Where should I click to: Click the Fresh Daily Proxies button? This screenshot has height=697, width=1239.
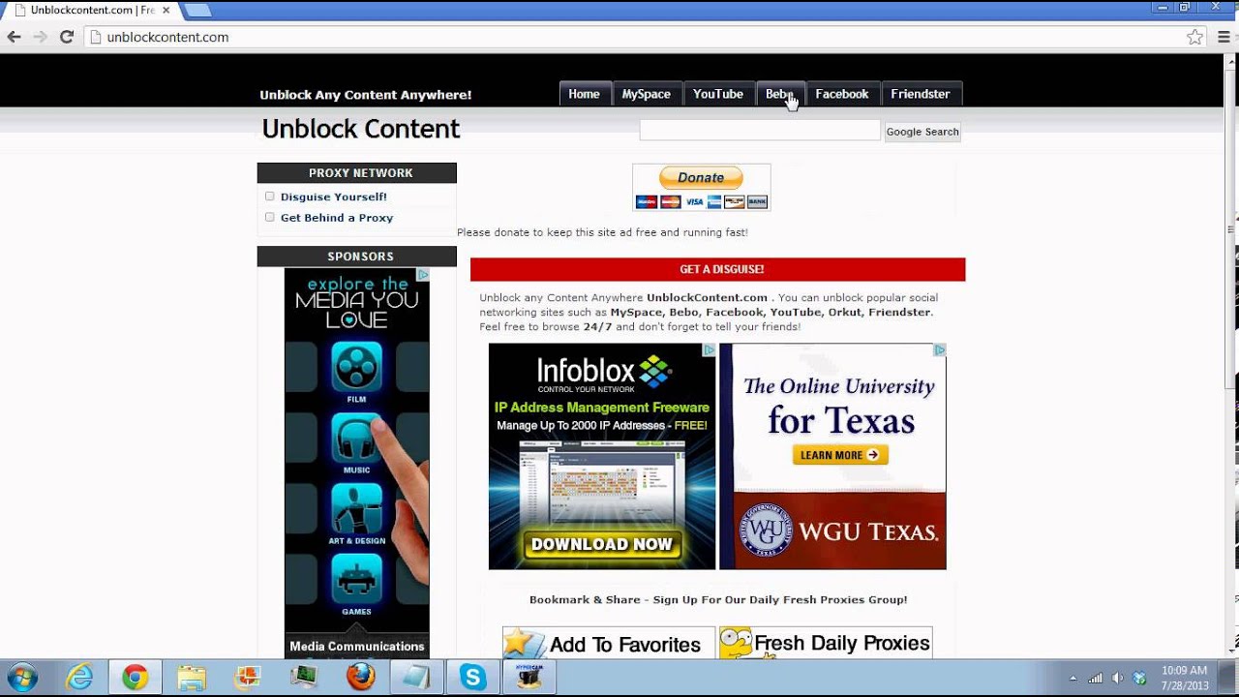(826, 644)
